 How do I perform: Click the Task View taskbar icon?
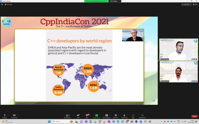77,122
